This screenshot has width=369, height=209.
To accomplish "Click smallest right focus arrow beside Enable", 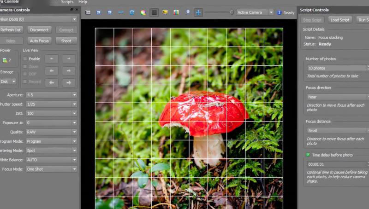I will click(x=69, y=59).
